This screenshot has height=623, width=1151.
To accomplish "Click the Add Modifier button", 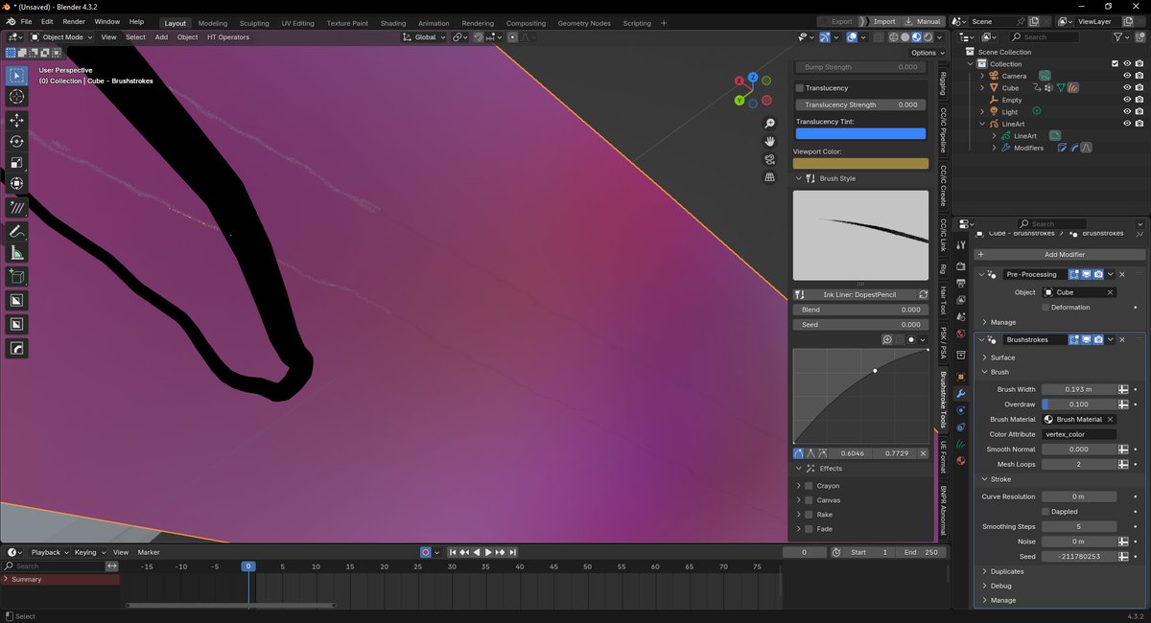I will (1060, 254).
